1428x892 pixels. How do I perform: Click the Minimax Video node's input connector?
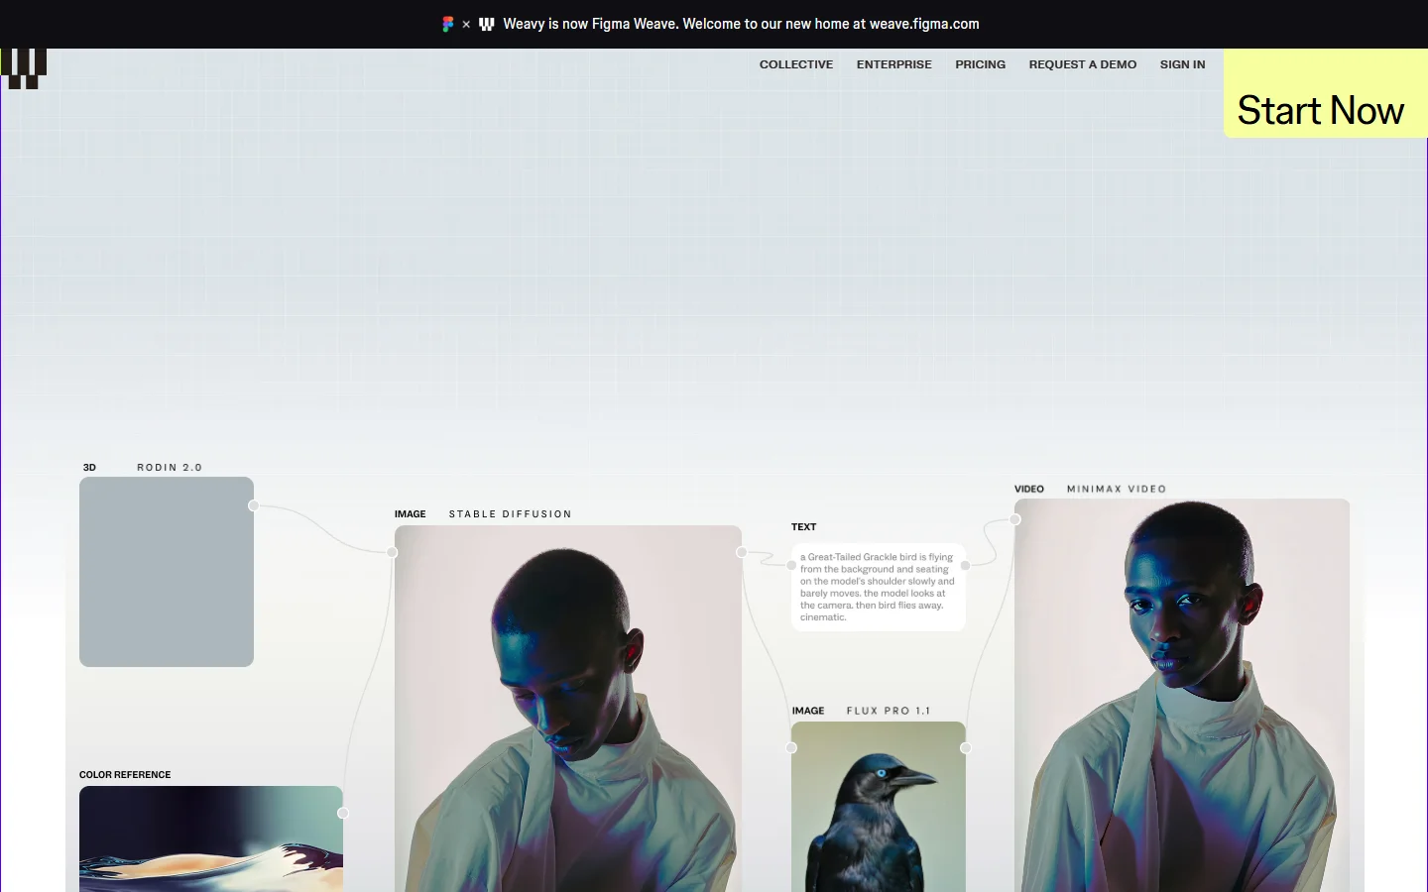pos(1014,519)
